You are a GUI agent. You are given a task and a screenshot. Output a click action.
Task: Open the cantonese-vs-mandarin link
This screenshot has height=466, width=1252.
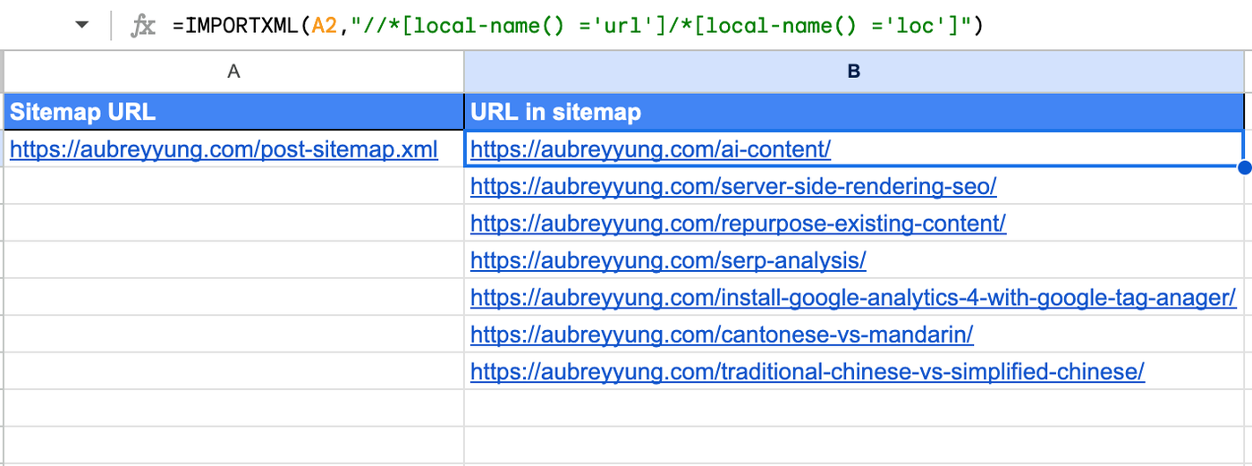point(722,335)
